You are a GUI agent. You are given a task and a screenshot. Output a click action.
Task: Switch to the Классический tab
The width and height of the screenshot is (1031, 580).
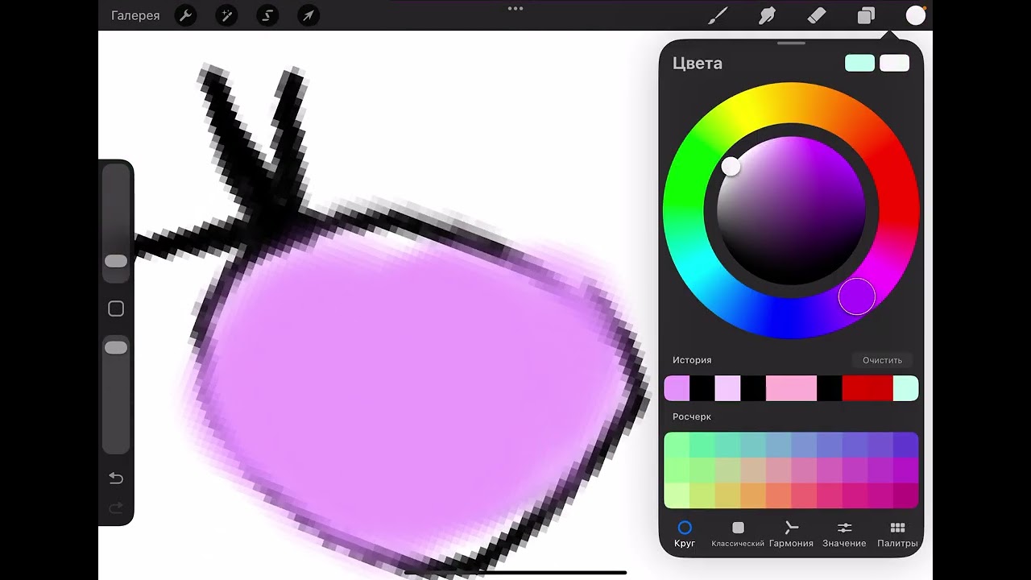click(738, 534)
